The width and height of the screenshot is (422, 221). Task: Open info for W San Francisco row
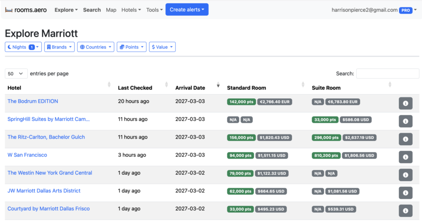pos(406,157)
